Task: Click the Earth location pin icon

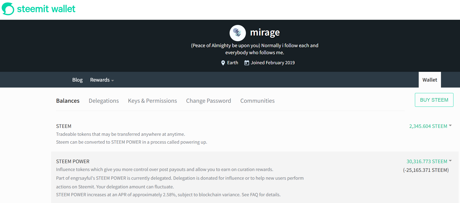Action: tap(223, 63)
